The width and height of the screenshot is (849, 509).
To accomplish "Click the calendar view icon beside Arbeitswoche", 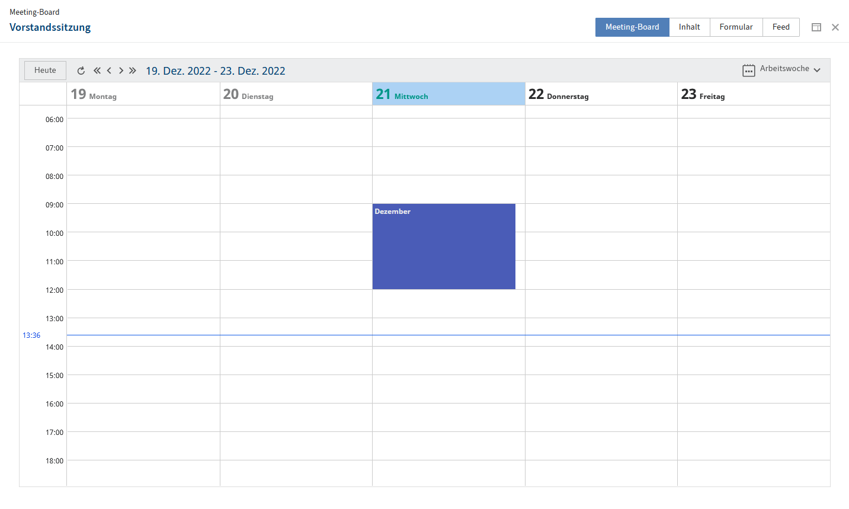I will tap(749, 71).
